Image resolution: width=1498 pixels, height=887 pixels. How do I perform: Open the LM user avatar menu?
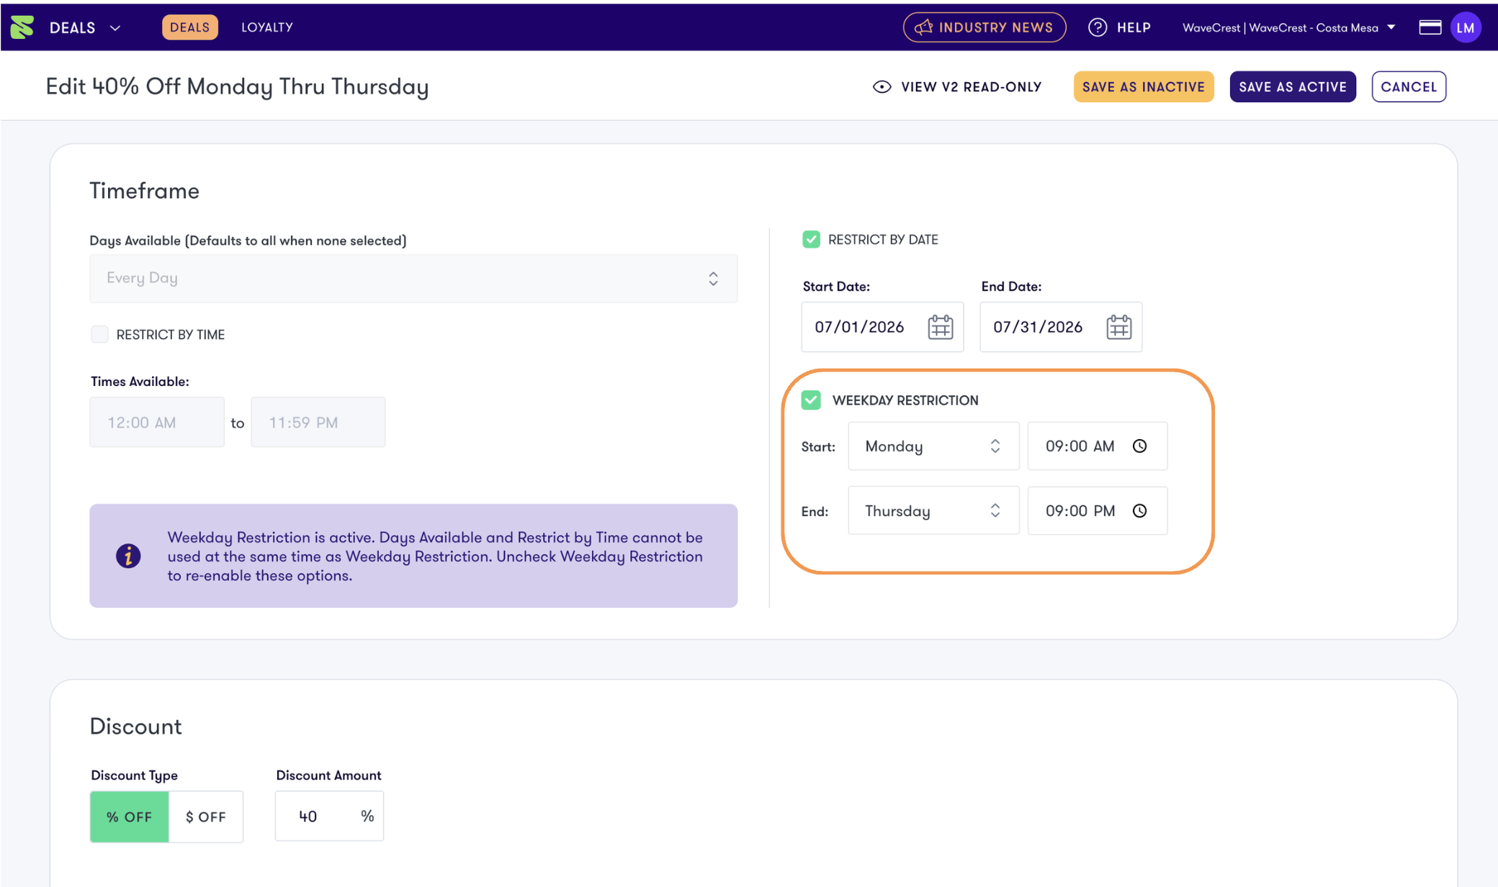point(1466,27)
